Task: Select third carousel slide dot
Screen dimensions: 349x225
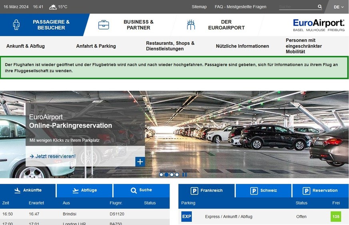Action: [172, 175]
